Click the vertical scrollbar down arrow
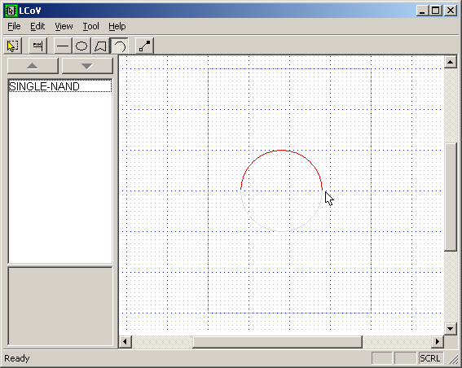This screenshot has height=368, width=462. pyautogui.click(x=451, y=329)
